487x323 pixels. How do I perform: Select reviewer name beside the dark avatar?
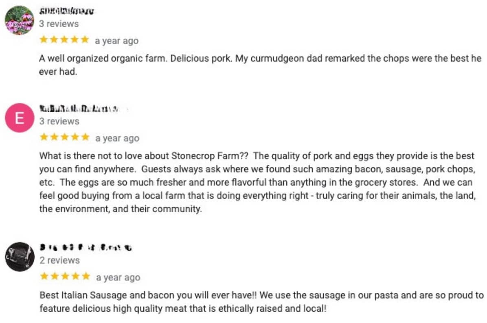(x=86, y=247)
